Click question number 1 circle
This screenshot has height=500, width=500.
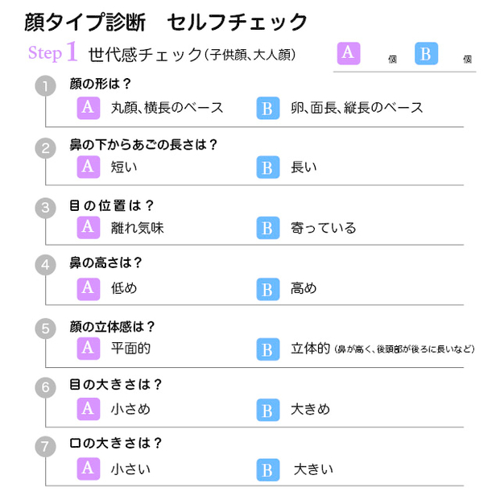[x=45, y=86]
